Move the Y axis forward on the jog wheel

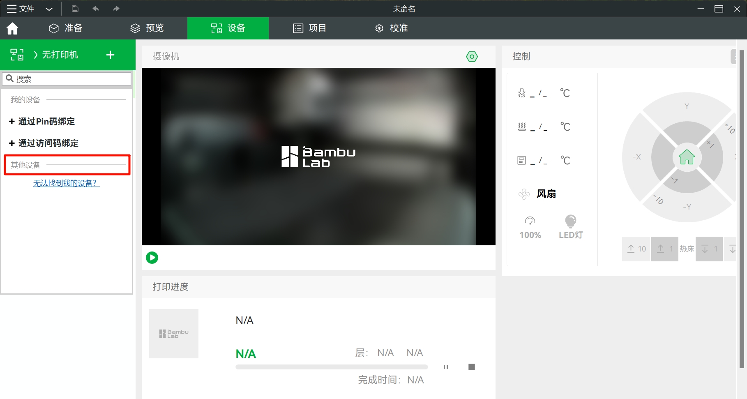[x=687, y=106]
